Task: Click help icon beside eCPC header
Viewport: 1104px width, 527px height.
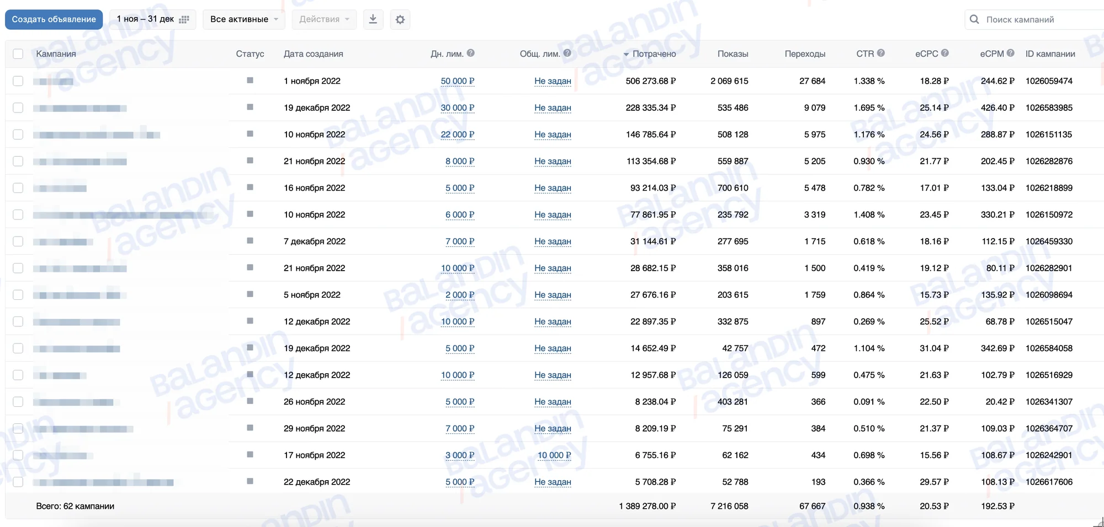Action: click(x=945, y=53)
